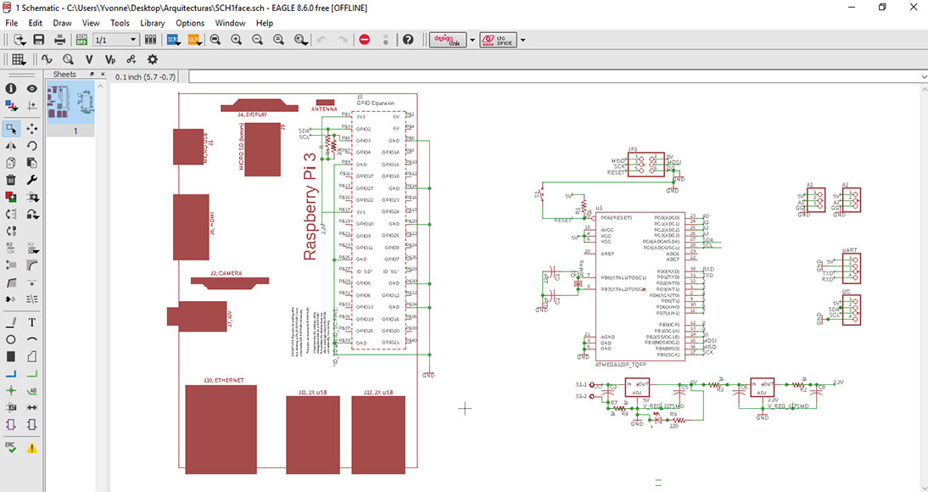Select the Delete trash can tool
928x492 pixels.
pos(11,180)
